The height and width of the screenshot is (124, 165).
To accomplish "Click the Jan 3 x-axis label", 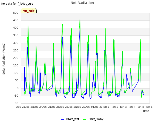I will tap(123, 107).
